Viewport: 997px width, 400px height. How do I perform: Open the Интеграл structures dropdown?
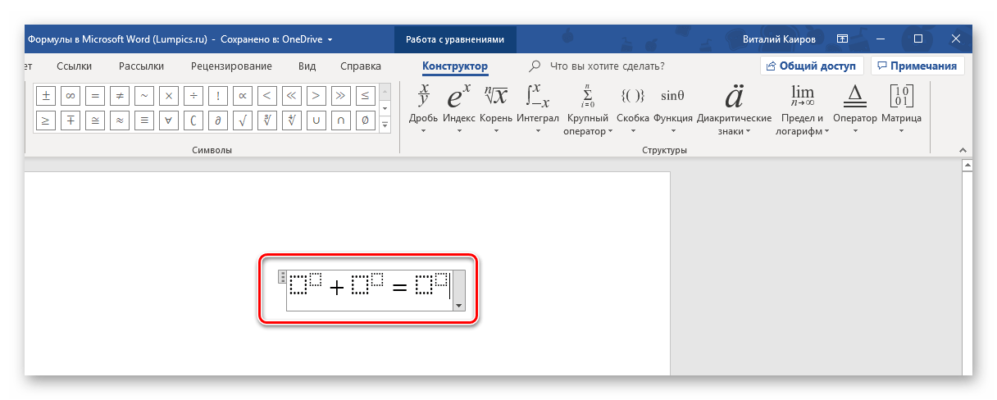tap(538, 108)
